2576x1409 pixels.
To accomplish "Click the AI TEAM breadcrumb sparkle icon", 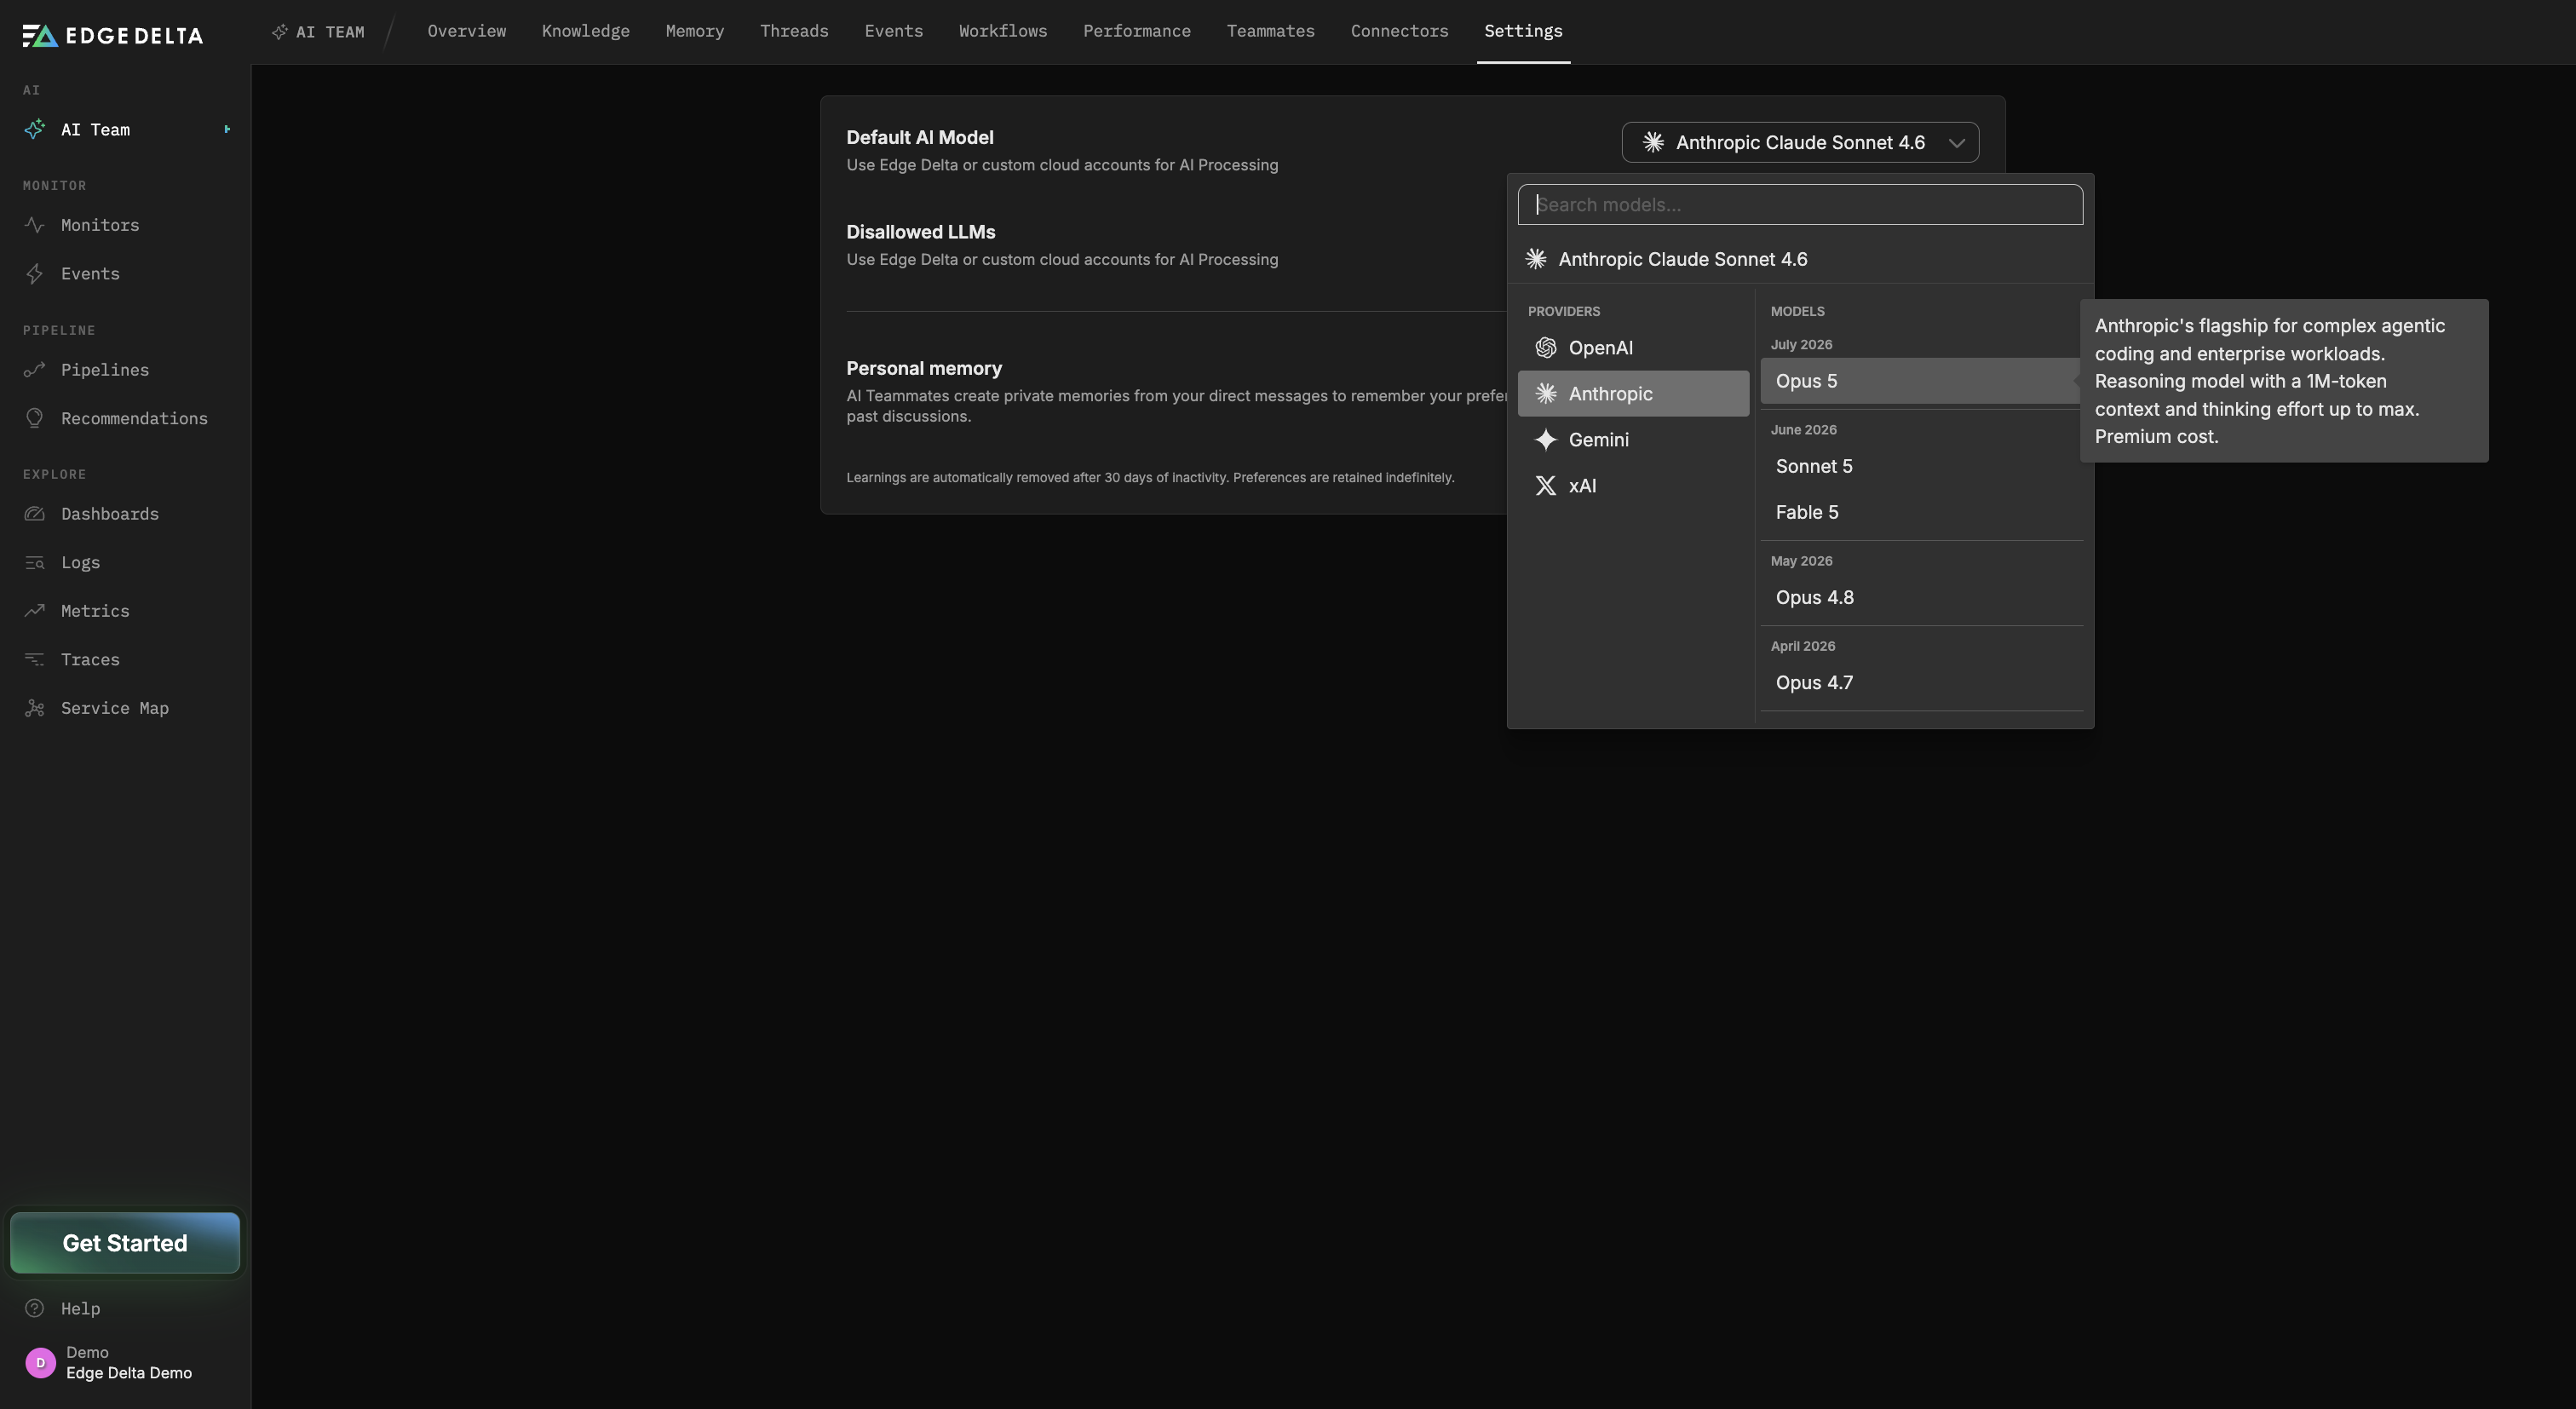I will pos(280,32).
